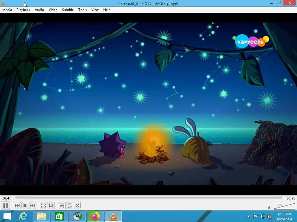Click the speaker mute icon in VLC
This screenshot has height=222, width=297.
coord(269,208)
